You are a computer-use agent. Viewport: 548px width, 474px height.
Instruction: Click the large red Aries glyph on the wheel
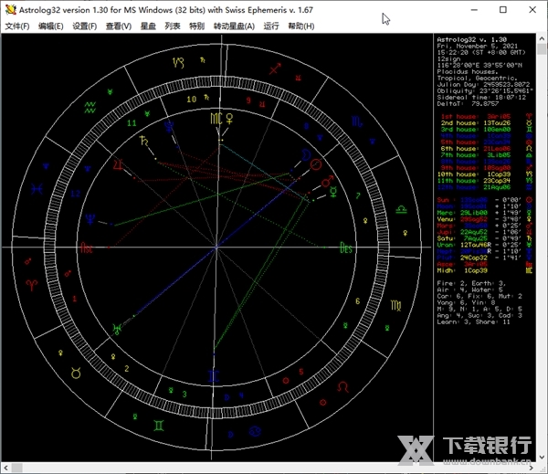31,285
